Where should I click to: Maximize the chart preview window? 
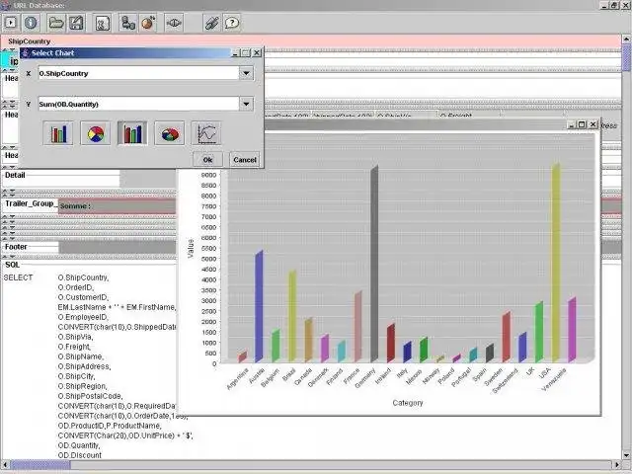[582, 124]
